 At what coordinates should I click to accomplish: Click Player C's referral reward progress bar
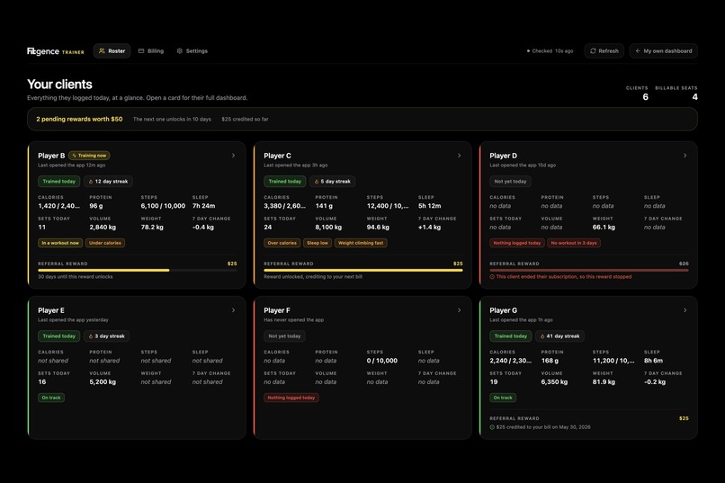[x=363, y=270]
